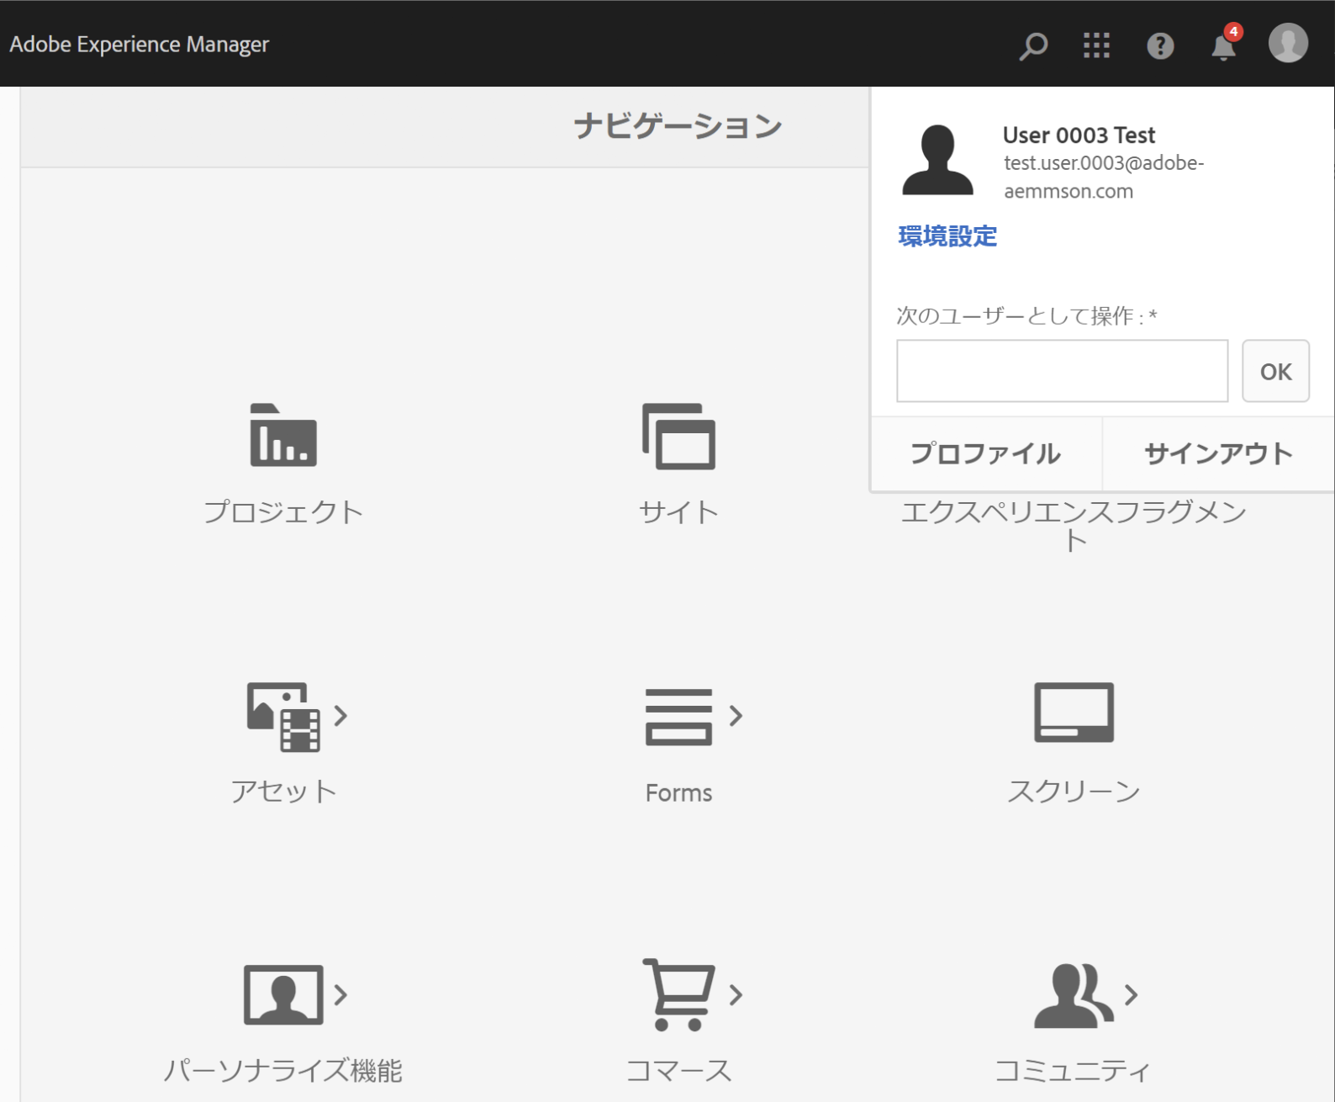The width and height of the screenshot is (1335, 1102).
Task: Click the test.user.0003 email address
Action: [1104, 177]
